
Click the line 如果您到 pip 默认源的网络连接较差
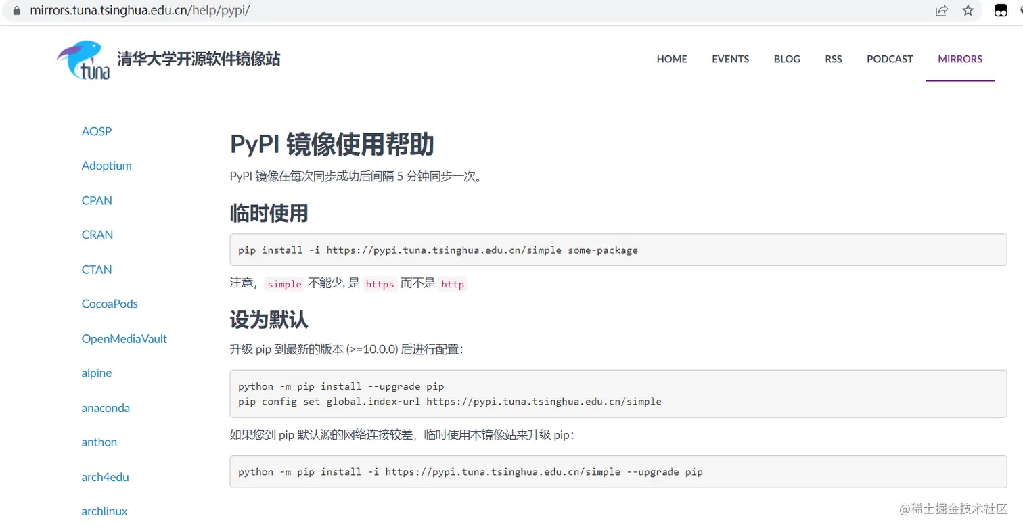402,434
